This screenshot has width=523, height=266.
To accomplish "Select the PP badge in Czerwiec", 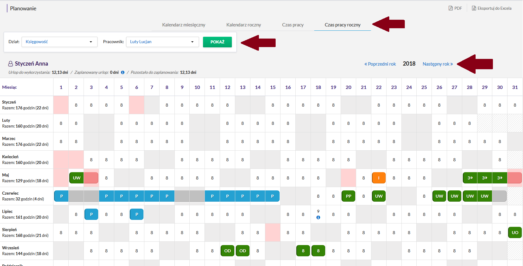I will pos(349,196).
